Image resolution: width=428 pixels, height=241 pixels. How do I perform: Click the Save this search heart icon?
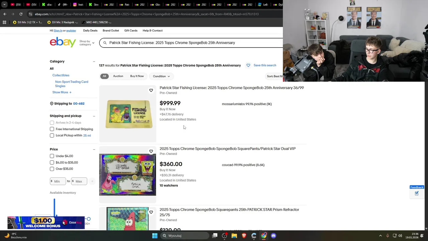pyautogui.click(x=248, y=65)
